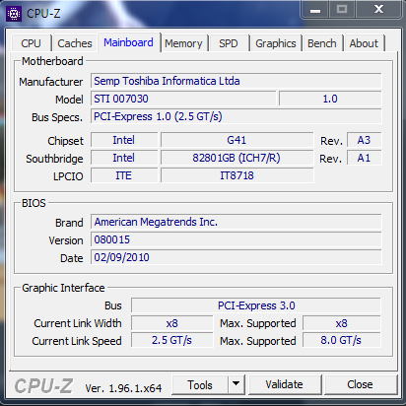Expand the Tools dropdown arrow
Screen dimensions: 406x406
pyautogui.click(x=237, y=384)
